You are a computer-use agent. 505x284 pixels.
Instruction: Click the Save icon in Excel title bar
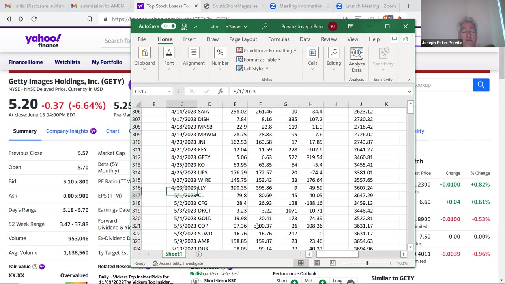tap(184, 26)
